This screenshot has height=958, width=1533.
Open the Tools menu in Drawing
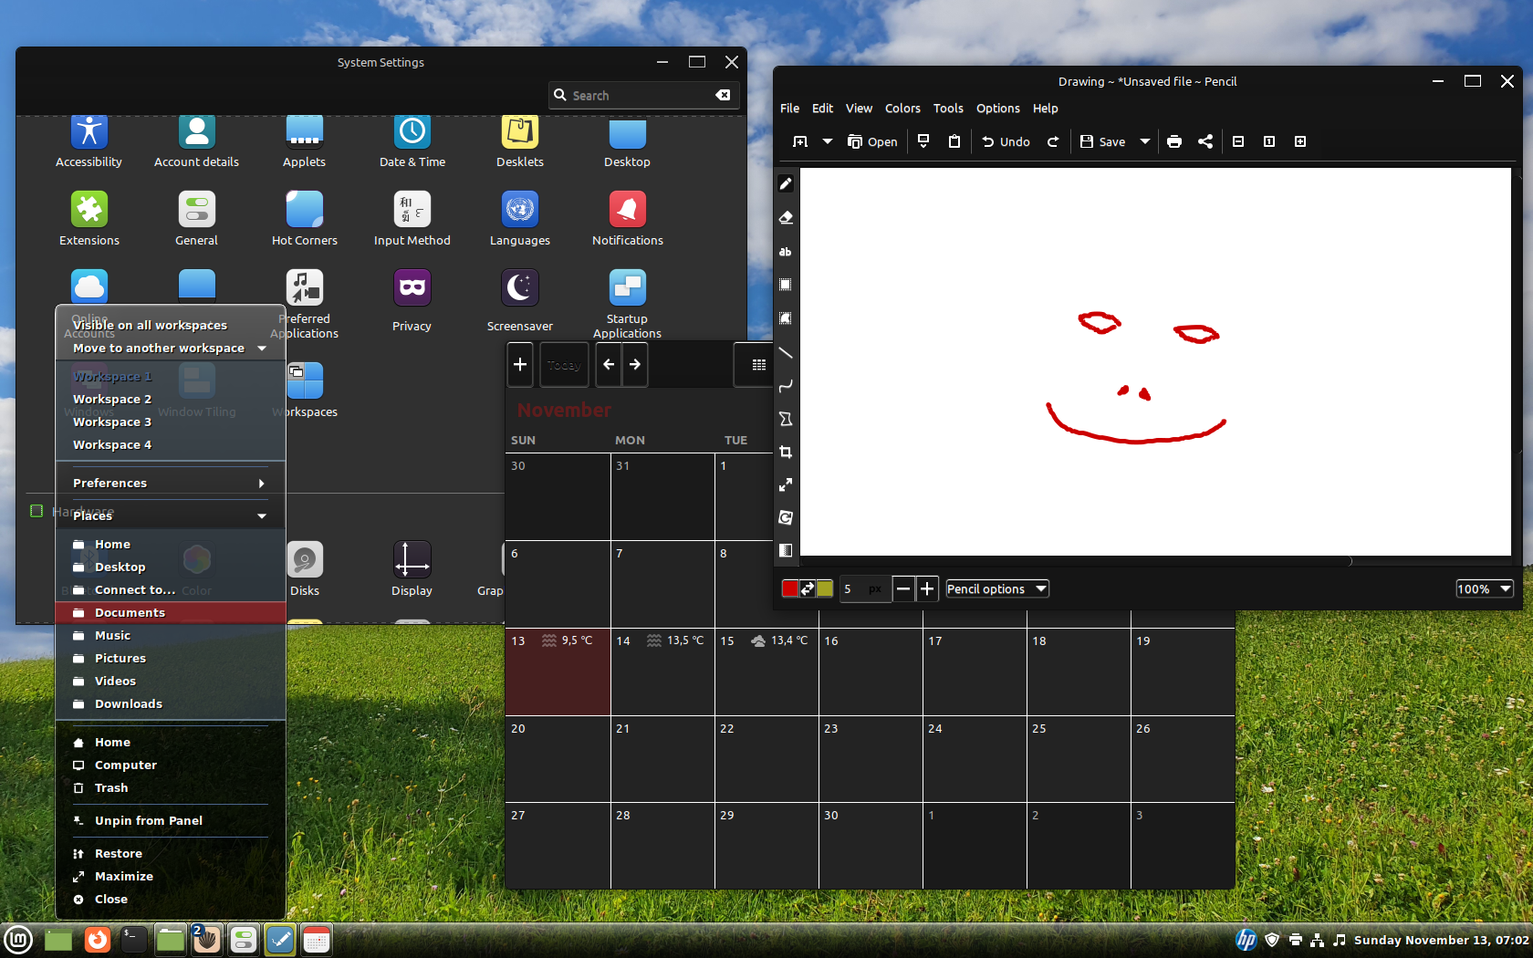pos(948,108)
